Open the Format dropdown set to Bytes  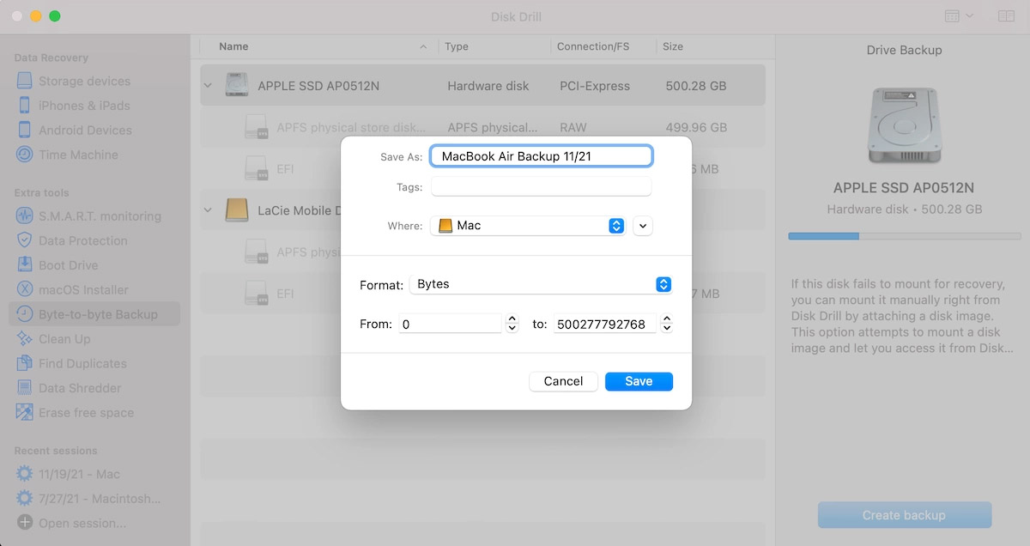click(x=540, y=284)
